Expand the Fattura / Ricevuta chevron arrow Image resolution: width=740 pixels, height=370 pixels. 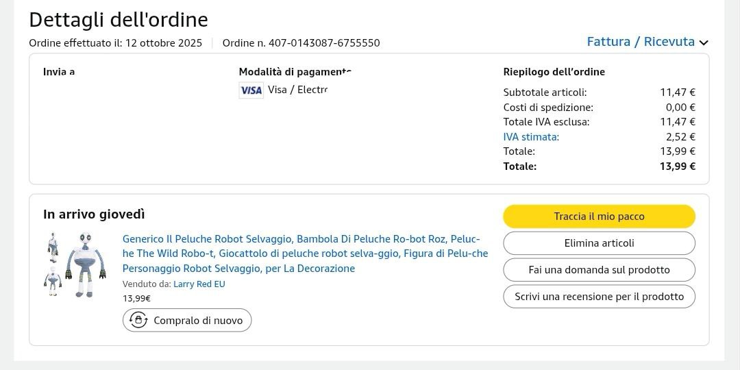click(704, 42)
